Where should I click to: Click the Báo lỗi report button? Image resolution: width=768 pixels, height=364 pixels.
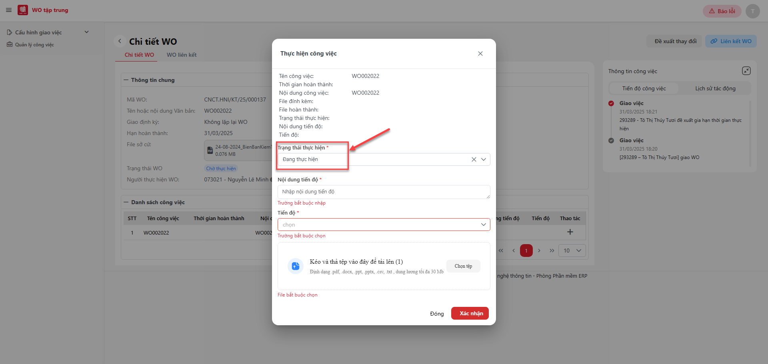[x=722, y=11]
